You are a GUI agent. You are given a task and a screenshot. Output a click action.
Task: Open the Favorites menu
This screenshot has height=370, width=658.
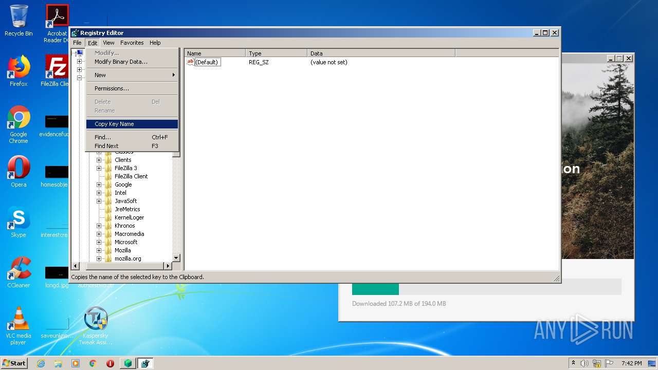click(132, 43)
